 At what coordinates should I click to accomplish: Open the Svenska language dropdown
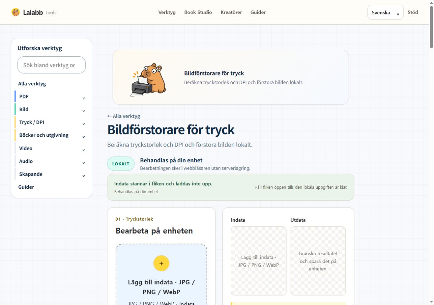[385, 12]
